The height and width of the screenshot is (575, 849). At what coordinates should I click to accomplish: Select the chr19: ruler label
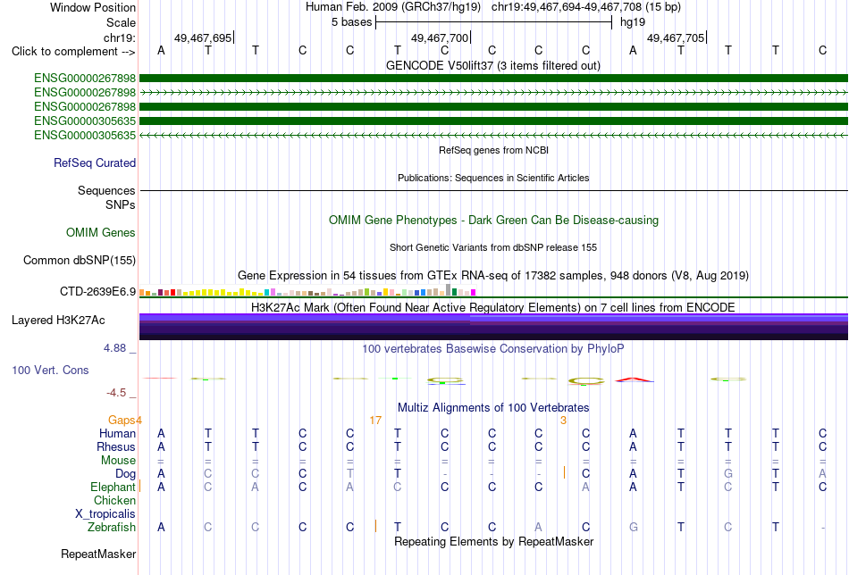point(119,37)
